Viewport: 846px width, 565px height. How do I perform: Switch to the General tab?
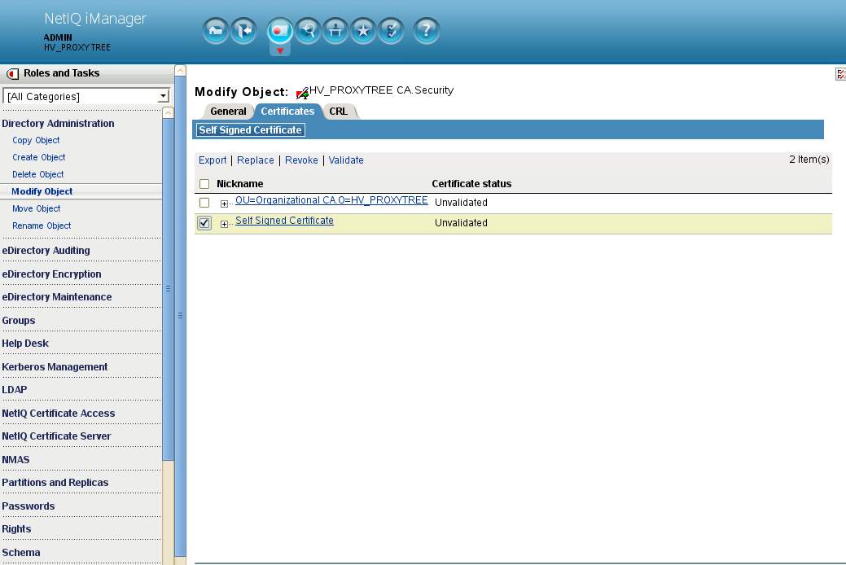pos(228,112)
